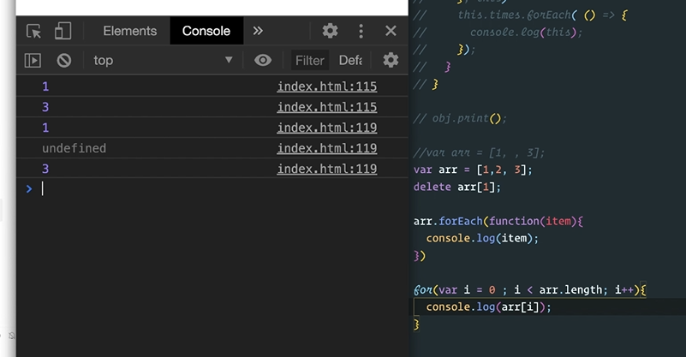Open console settings gear beside log levels
The image size is (686, 357).
391,61
